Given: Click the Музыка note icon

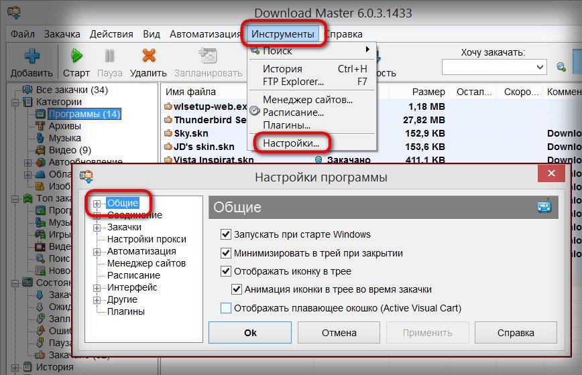Looking at the screenshot, I should [40, 138].
